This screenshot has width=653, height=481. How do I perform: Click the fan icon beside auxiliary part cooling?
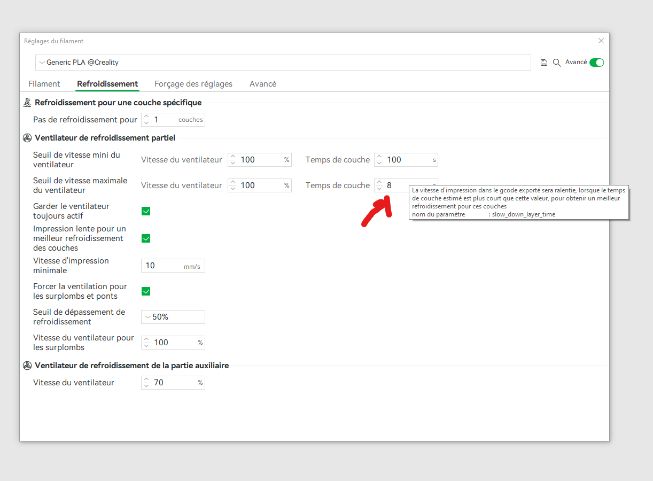tap(27, 366)
